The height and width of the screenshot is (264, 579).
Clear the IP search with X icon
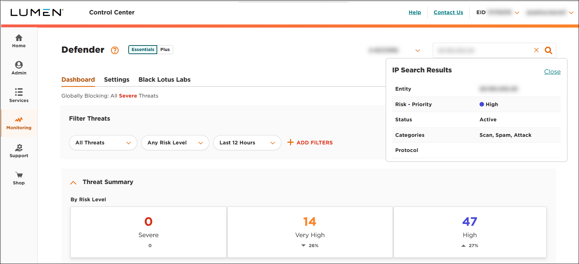536,50
